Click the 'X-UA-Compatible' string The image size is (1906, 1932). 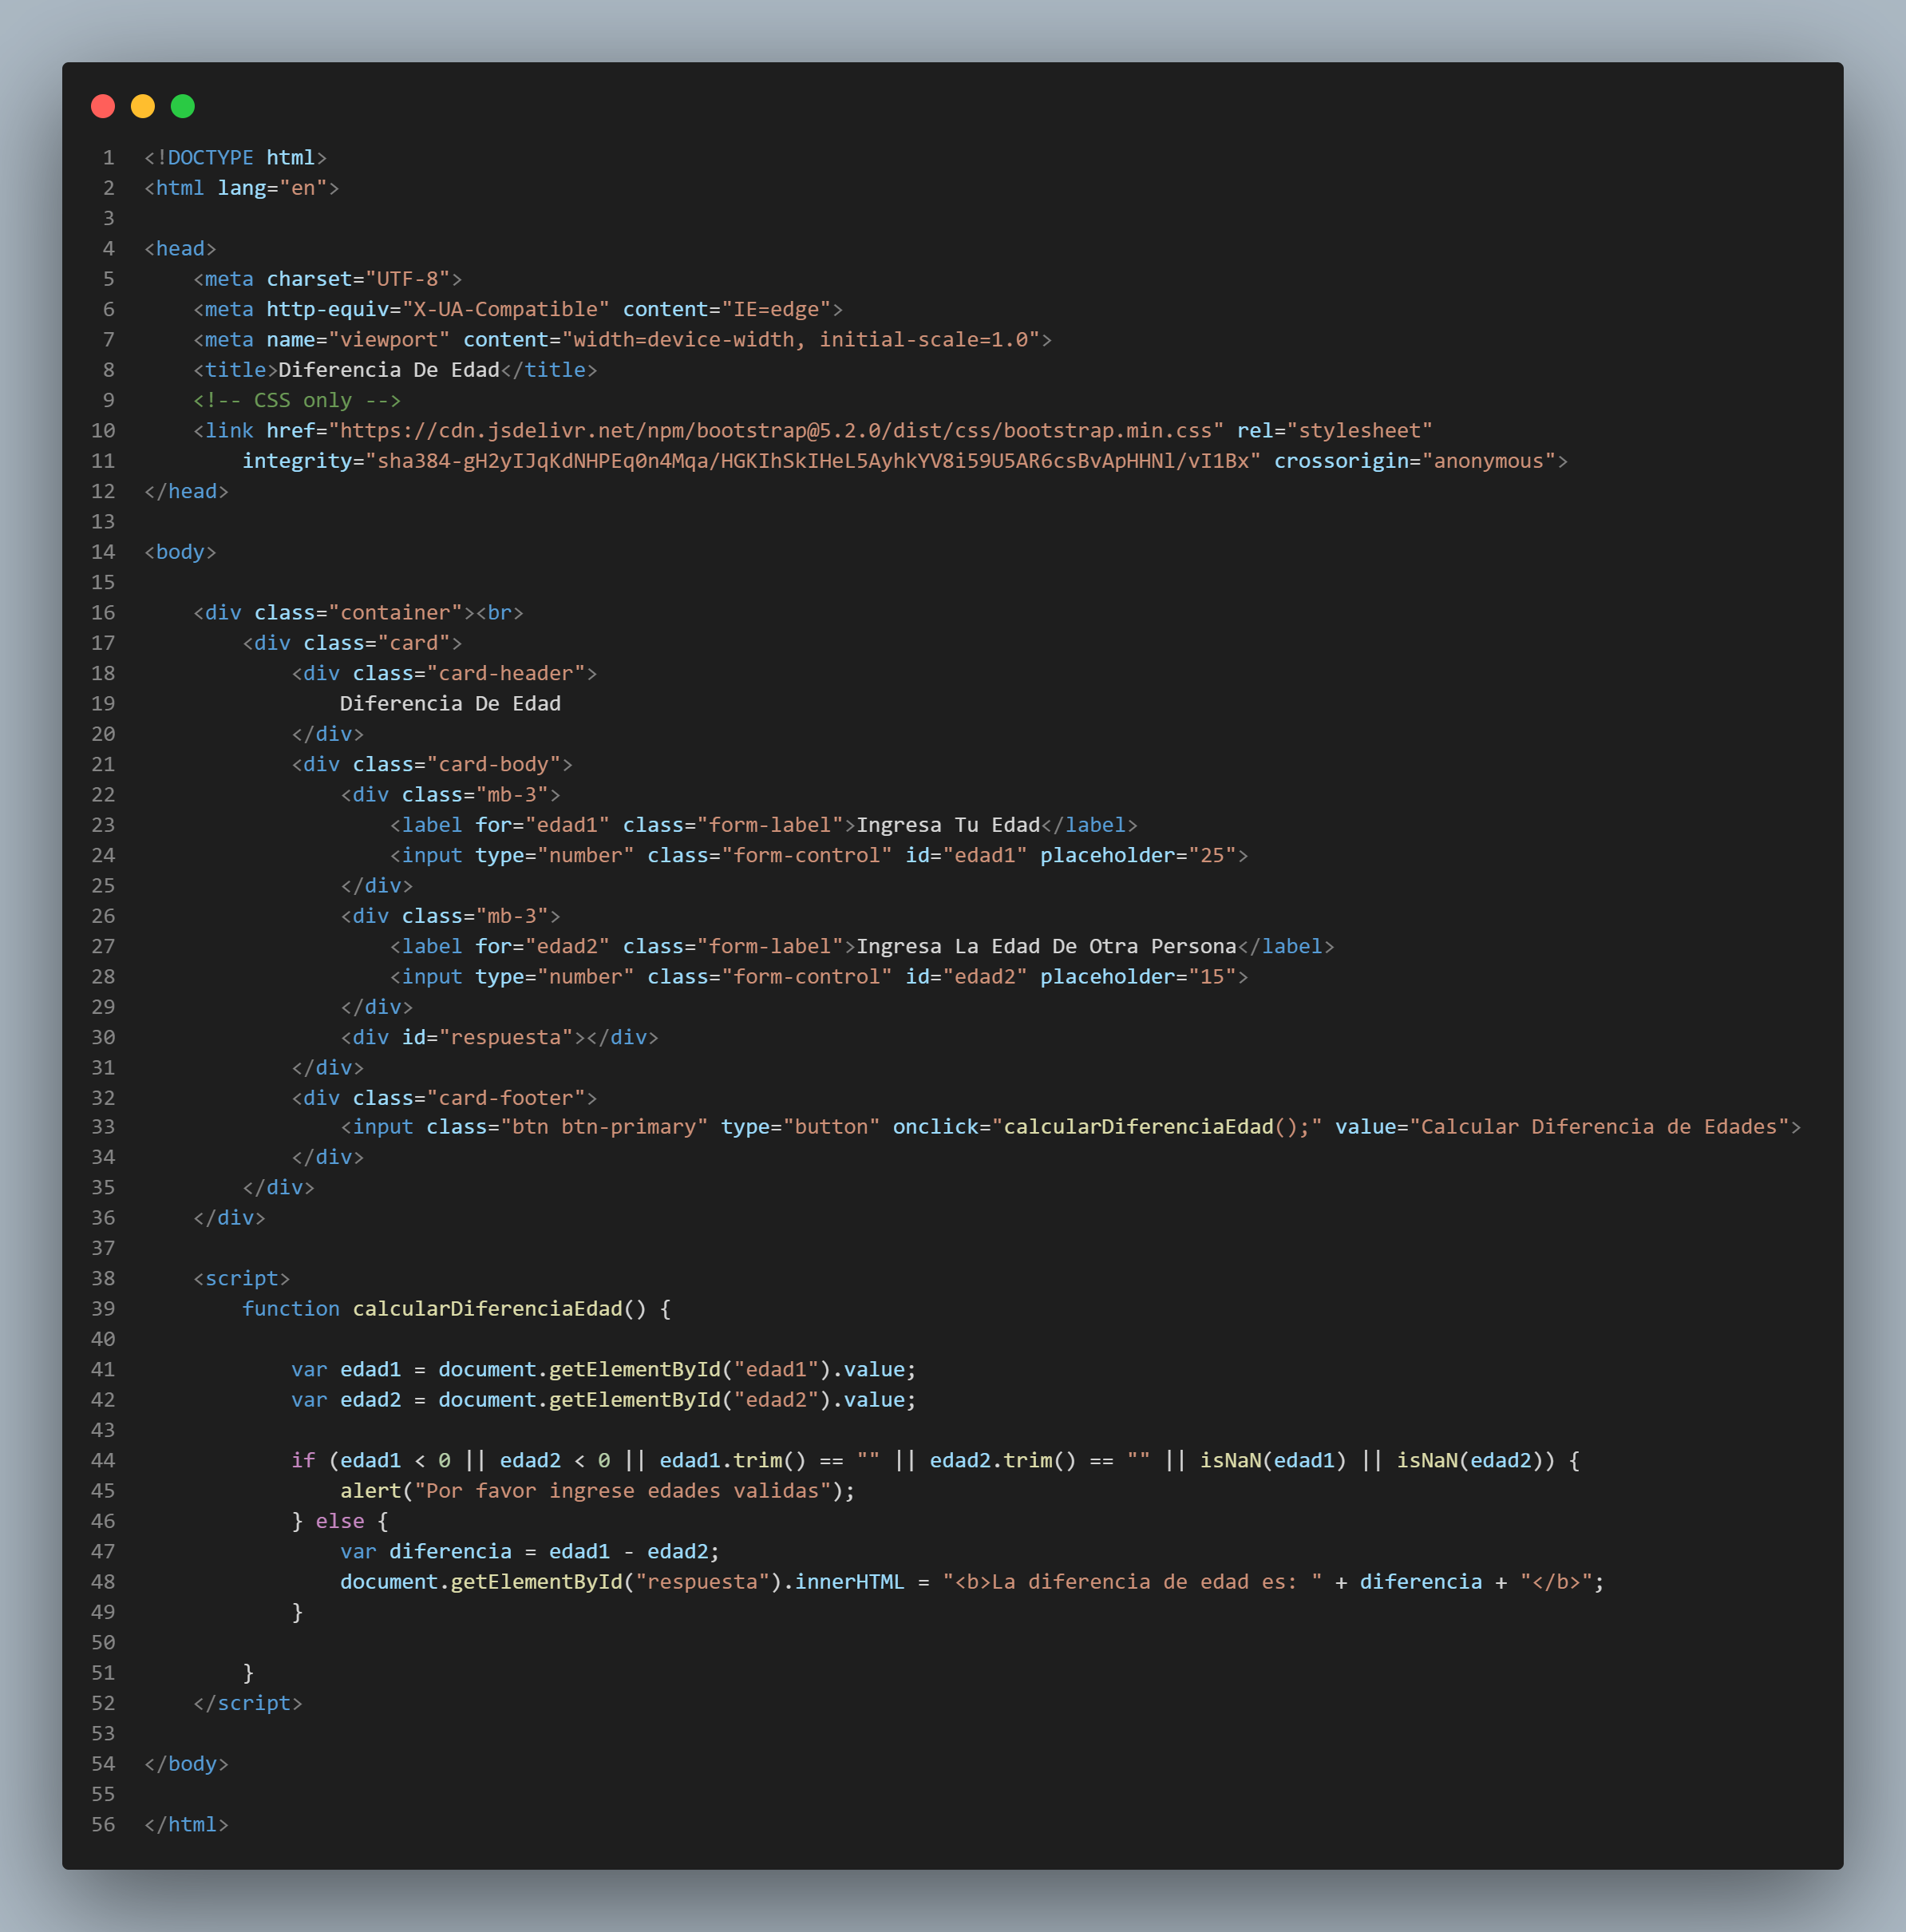pos(506,309)
